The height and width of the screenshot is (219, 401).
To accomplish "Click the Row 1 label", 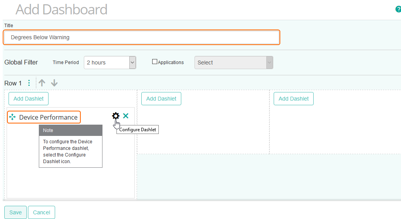I will [x=13, y=83].
